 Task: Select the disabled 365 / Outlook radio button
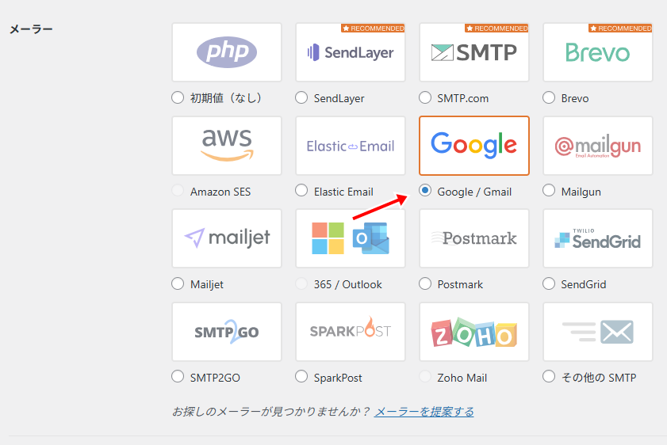[x=301, y=283]
